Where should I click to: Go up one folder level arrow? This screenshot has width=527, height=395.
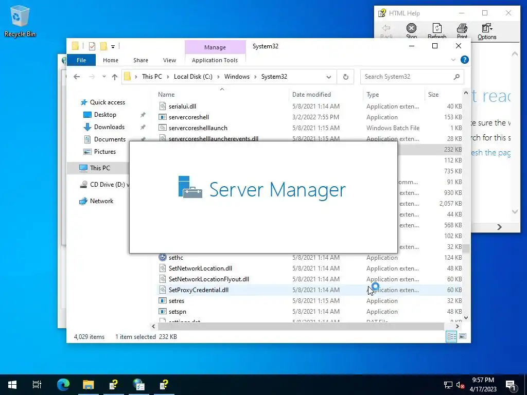click(115, 77)
